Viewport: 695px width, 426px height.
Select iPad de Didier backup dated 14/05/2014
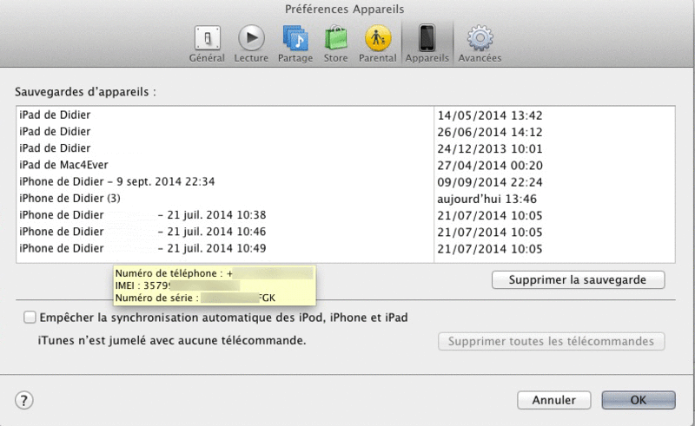346,115
